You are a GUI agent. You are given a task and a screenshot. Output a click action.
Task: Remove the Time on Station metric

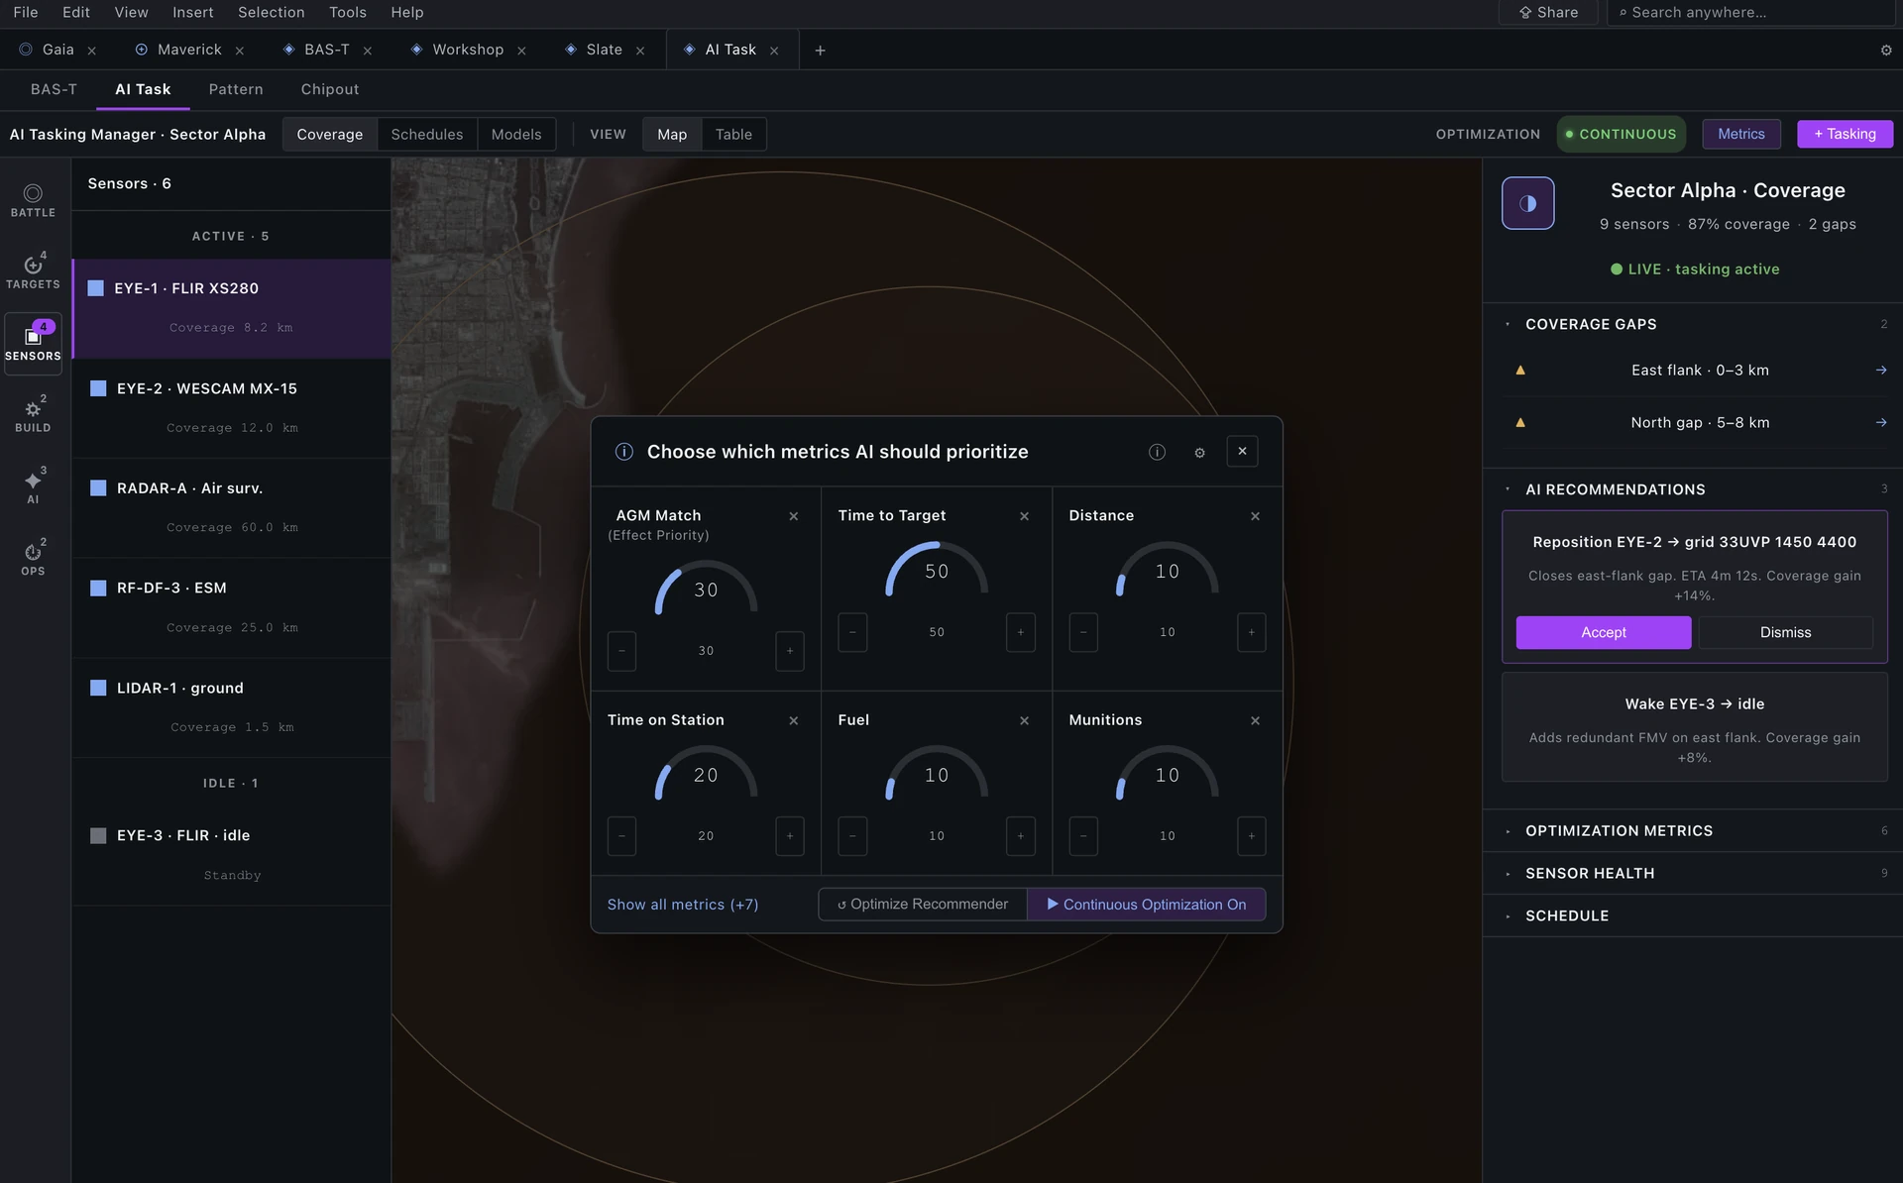pyautogui.click(x=793, y=721)
